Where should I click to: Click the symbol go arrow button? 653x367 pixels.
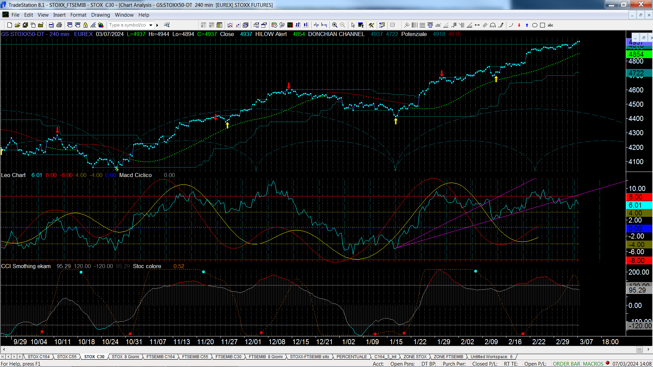157,25
